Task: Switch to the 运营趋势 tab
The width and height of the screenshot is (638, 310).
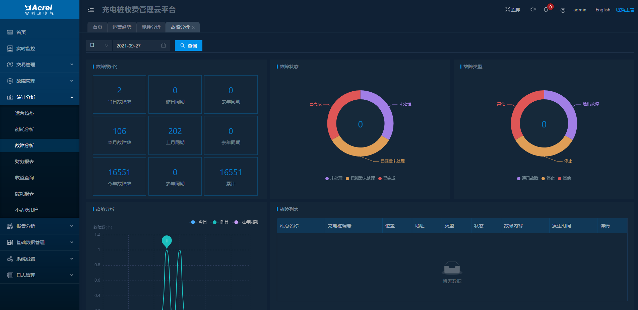Action: pyautogui.click(x=122, y=27)
